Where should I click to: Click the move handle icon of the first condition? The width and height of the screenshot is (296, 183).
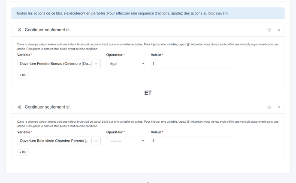269,30
